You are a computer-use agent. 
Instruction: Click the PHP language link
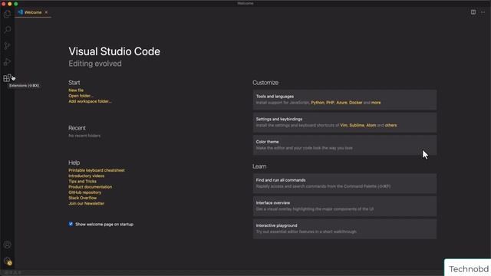330,103
